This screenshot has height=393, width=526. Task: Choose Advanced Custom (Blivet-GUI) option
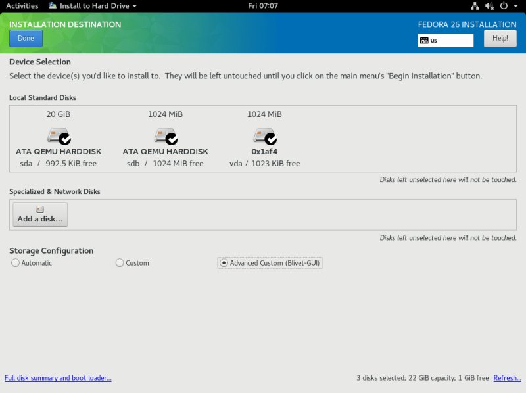point(224,262)
